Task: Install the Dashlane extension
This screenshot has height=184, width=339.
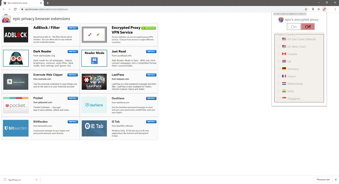Action: coord(151,98)
